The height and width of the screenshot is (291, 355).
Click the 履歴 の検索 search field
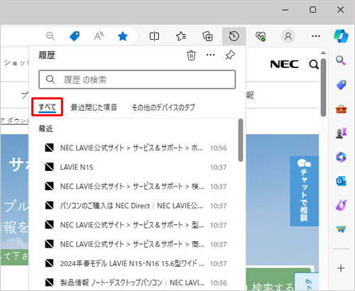pyautogui.click(x=137, y=79)
